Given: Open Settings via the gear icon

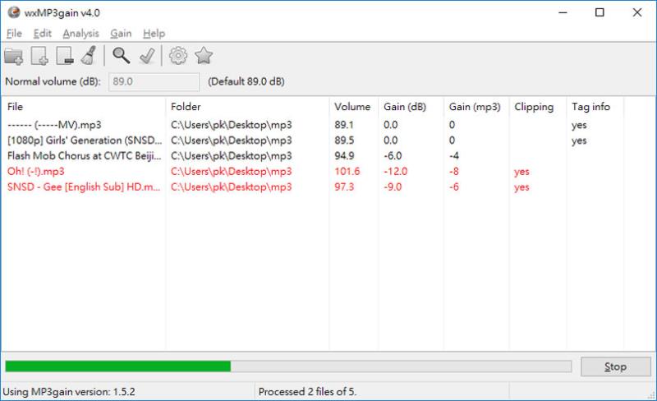Looking at the screenshot, I should tap(178, 55).
